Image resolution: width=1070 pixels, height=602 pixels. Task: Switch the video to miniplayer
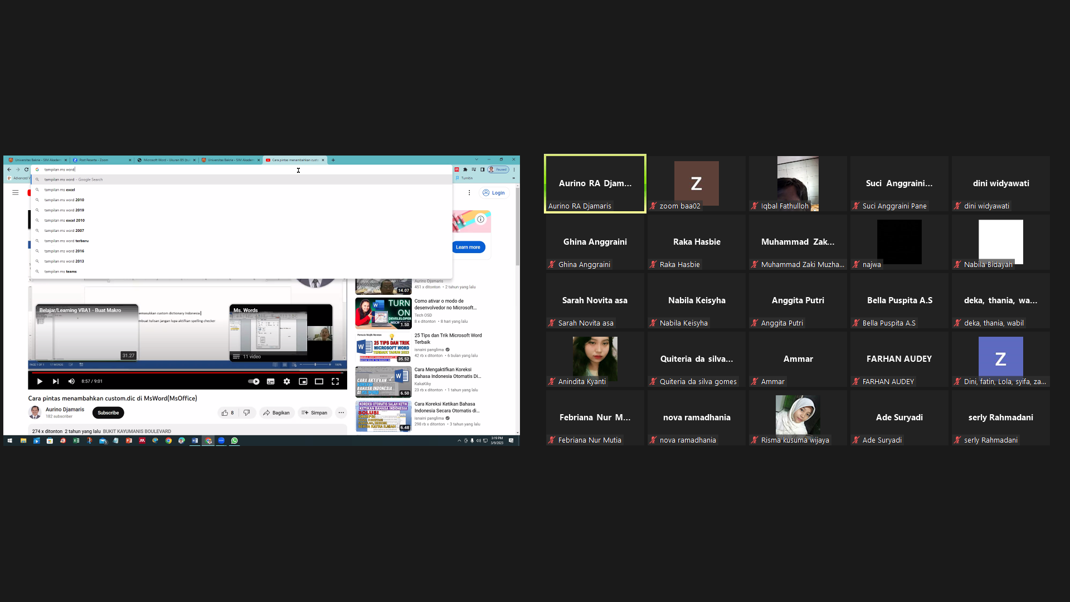[x=303, y=381]
